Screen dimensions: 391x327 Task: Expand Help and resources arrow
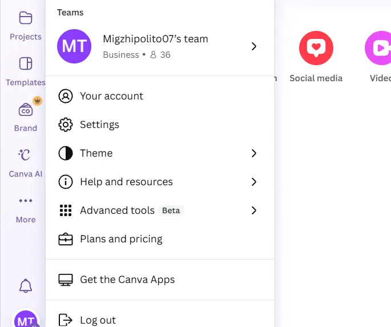(x=254, y=182)
